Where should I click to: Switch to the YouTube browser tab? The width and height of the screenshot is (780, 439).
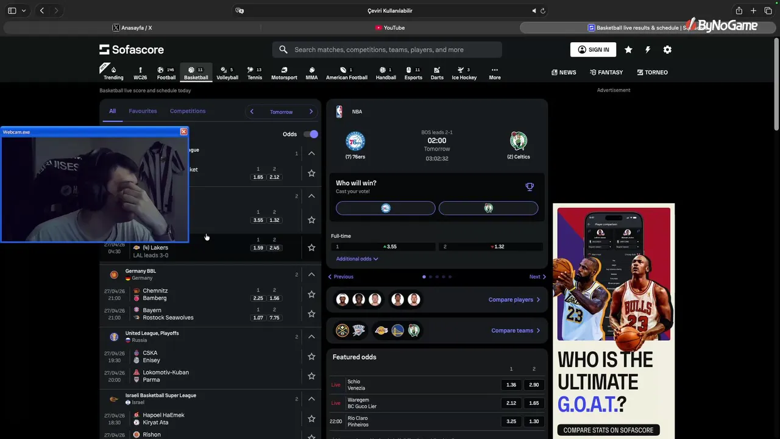(x=390, y=27)
